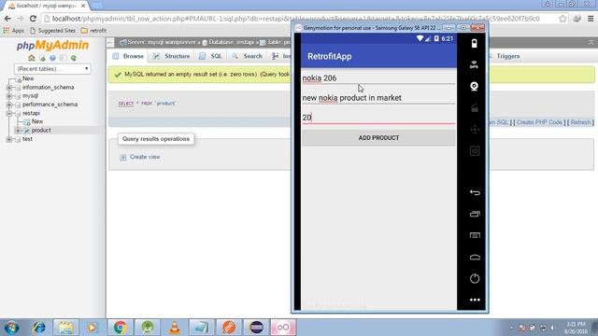Viewport: 598px width, 336px height.
Task: Open Internet Explorer from taskbar
Action: [x=38, y=328]
